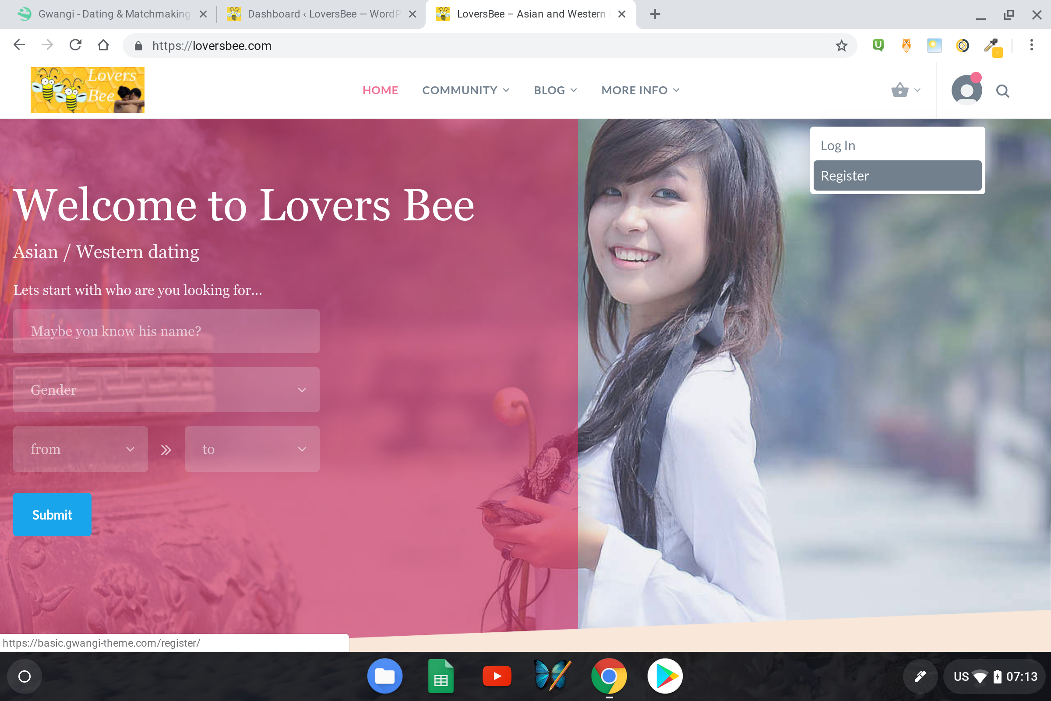The image size is (1051, 701).
Task: Close the active LoversBee tab
Action: tap(621, 14)
